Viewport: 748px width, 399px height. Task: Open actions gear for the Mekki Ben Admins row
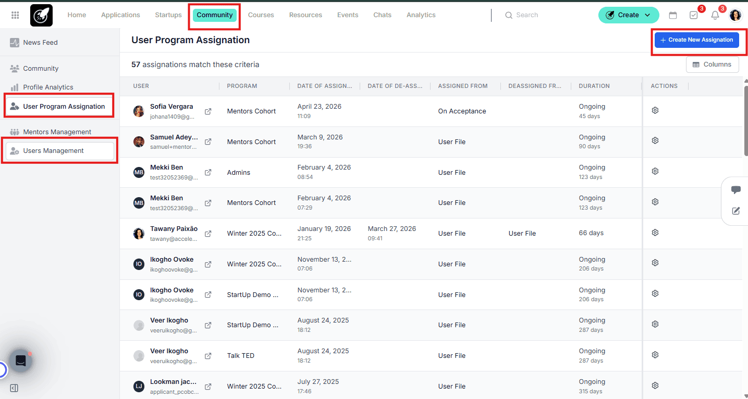pos(655,171)
